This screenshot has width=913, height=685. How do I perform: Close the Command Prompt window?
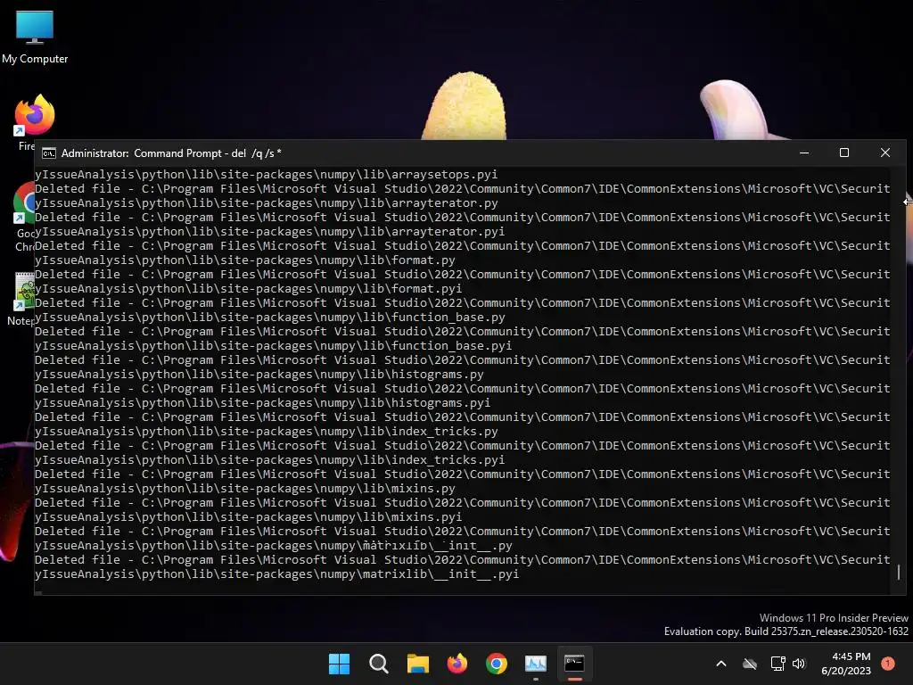click(885, 153)
